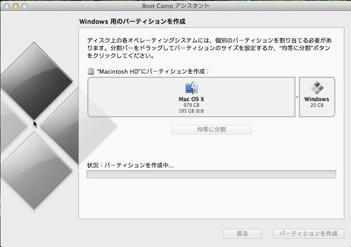Click the 状況 status message text
This screenshot has height=247, width=351.
tap(130, 165)
